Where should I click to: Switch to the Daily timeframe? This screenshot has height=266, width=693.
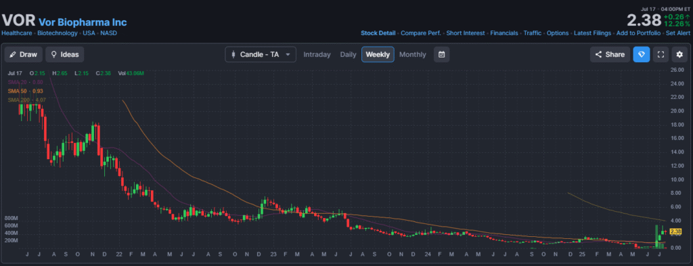point(348,54)
